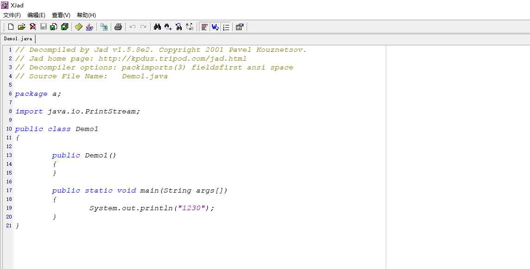Click the green diamond decompile icon
The width and height of the screenshot is (530, 269).
click(x=79, y=27)
